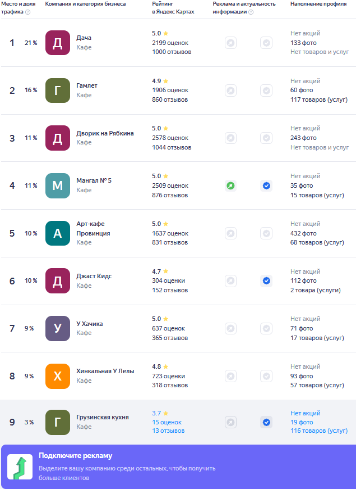
Task: Open the 15 оценок link for Грузинская кухня
Action: [x=167, y=422]
